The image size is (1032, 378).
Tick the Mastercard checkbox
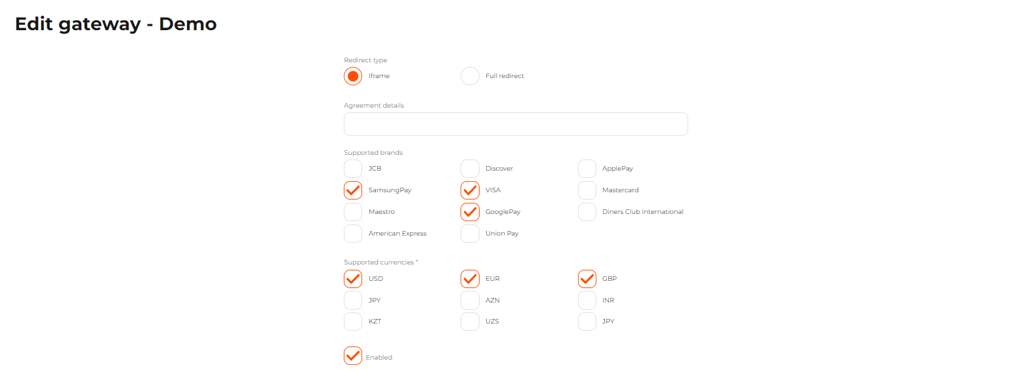(x=587, y=190)
